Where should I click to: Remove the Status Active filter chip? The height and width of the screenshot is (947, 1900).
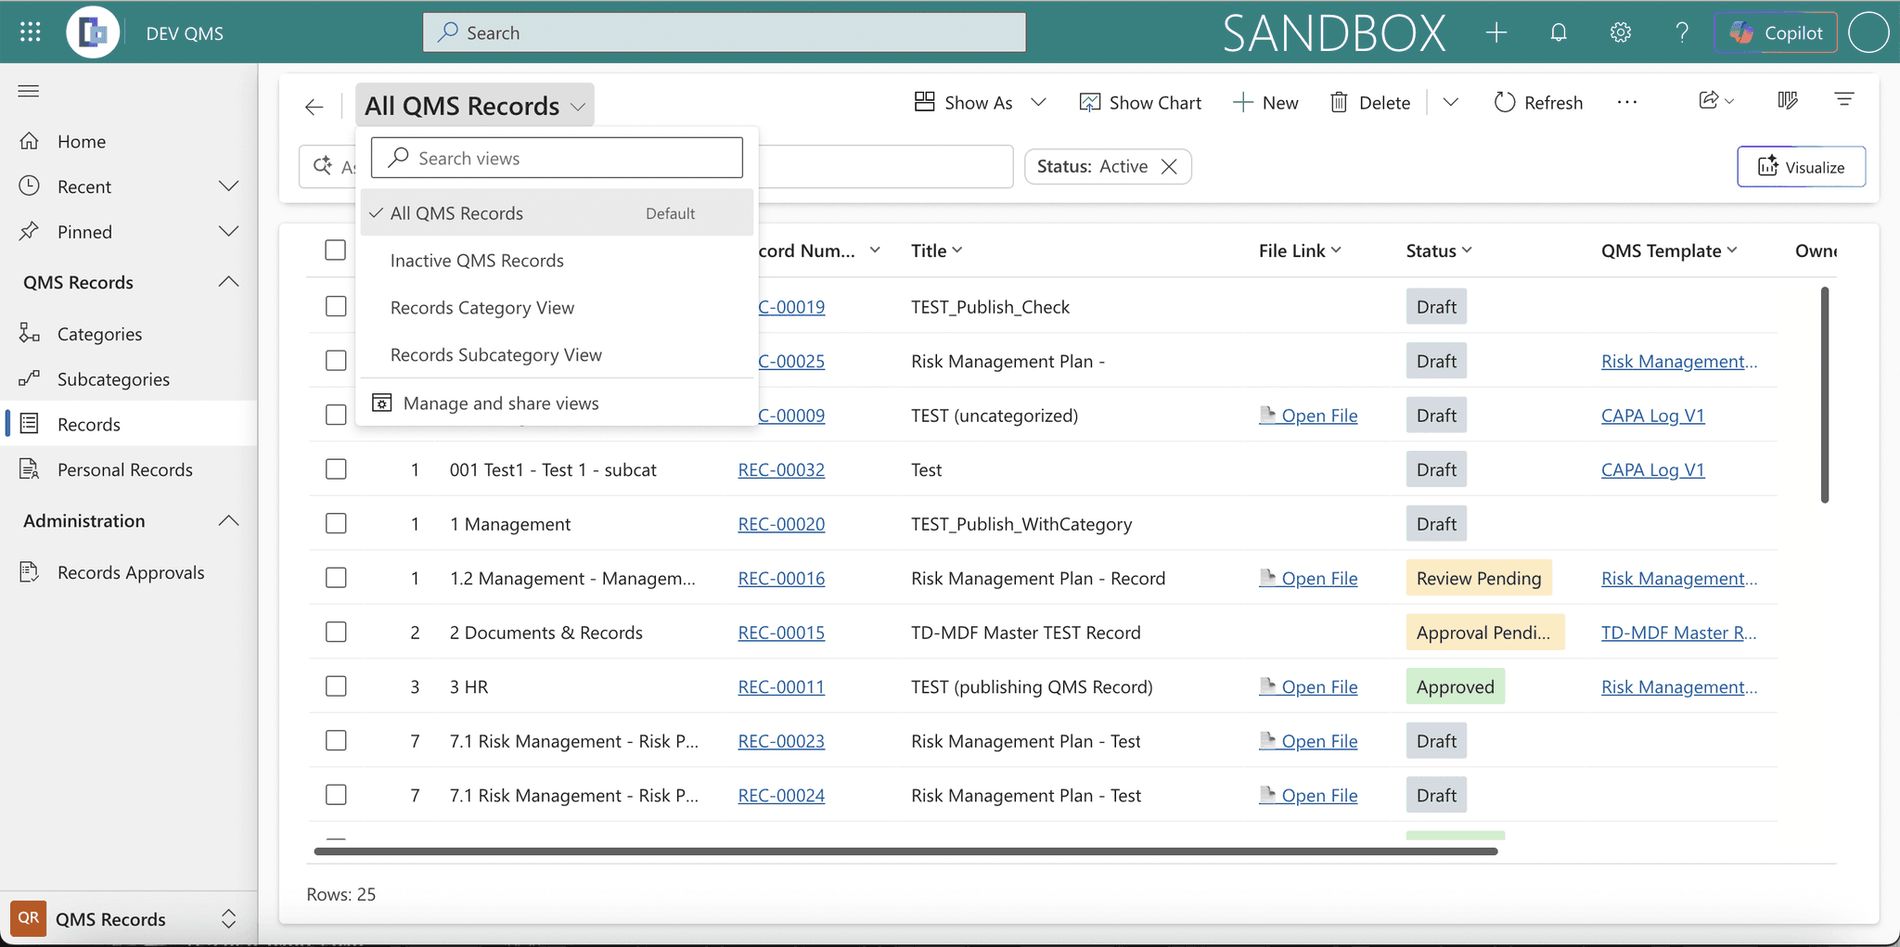1170,166
